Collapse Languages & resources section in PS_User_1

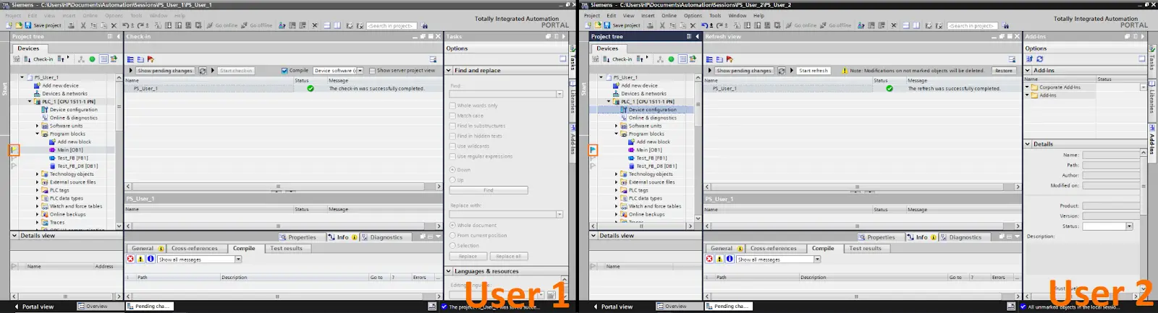pos(449,271)
